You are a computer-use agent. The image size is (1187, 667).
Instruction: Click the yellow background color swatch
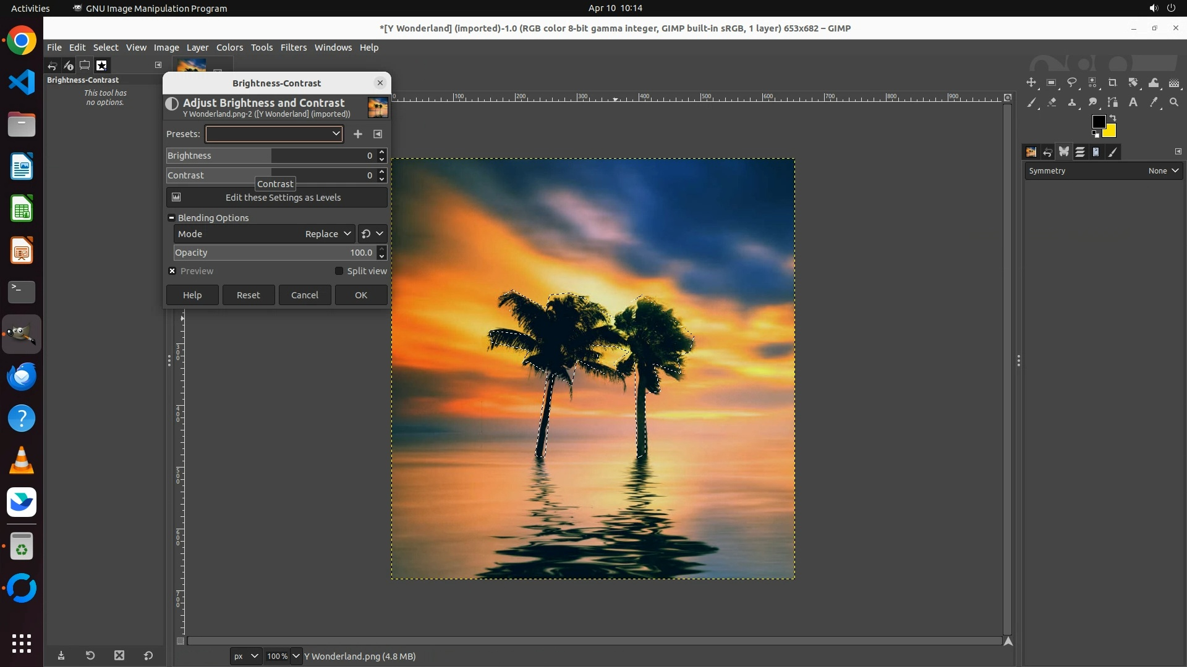point(1111,132)
